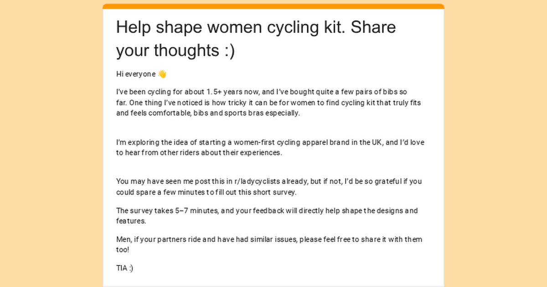Click the paragraph starting 'You may have seen me'
The image size is (547, 287).
pos(269,186)
